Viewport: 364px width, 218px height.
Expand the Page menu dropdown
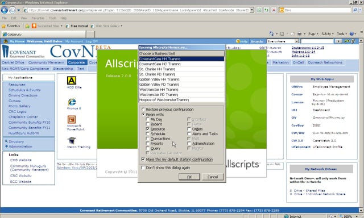click(313, 34)
